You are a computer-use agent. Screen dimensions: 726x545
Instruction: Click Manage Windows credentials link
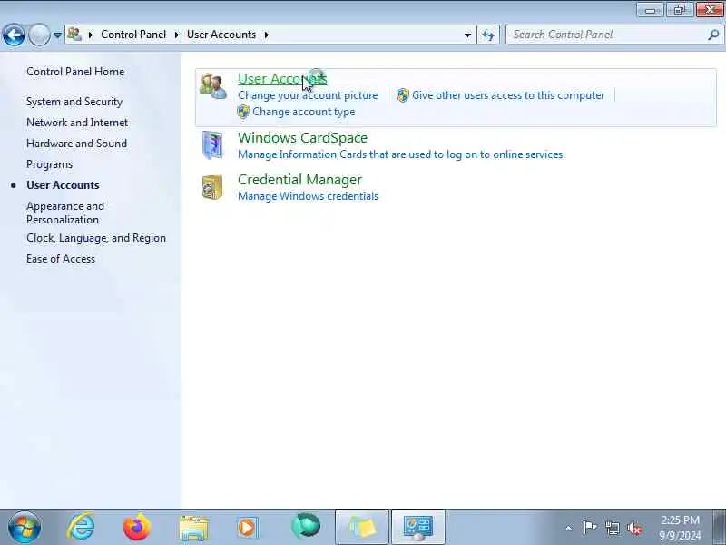coord(308,196)
